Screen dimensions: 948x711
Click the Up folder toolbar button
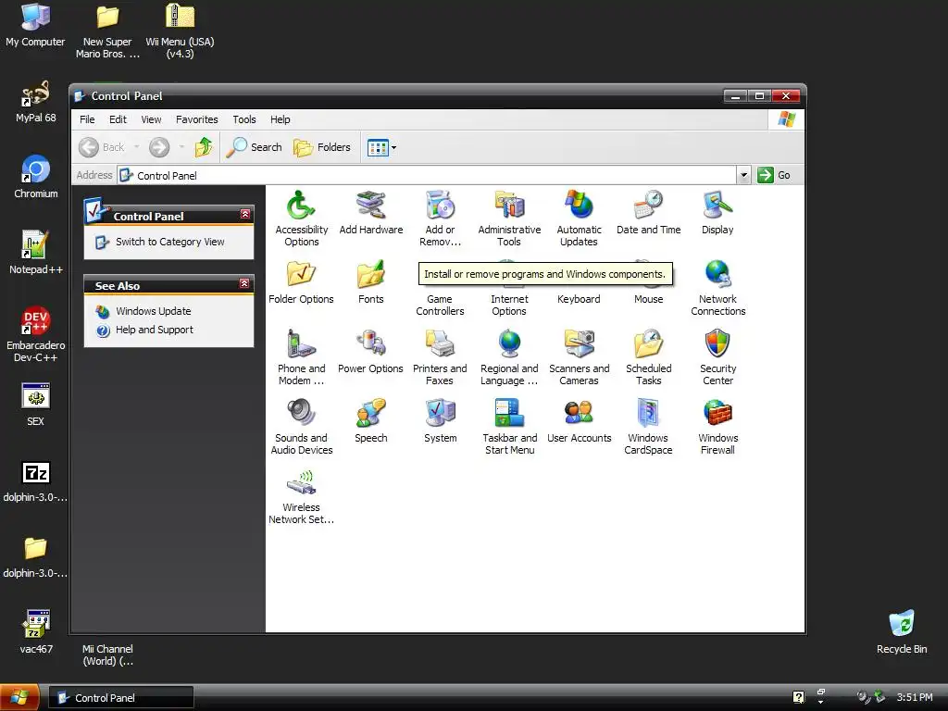pos(204,147)
